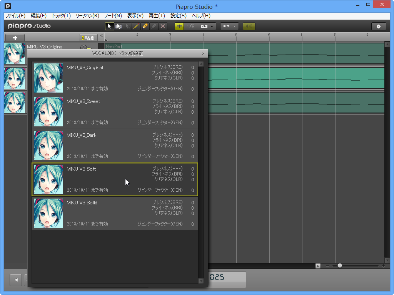This screenshot has width=394, height=295.
Task: Click the MIKU_V3_Sweet name text
Action: [x=83, y=101]
